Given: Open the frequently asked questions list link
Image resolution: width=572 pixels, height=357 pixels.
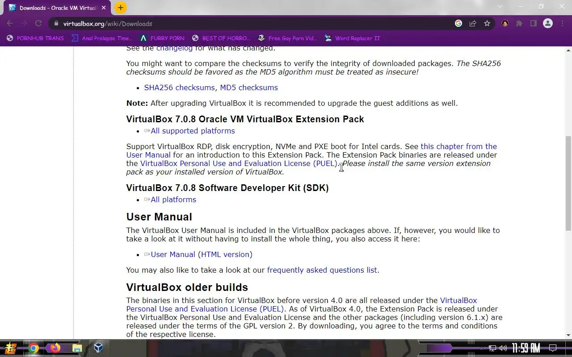Looking at the screenshot, I should pyautogui.click(x=322, y=270).
